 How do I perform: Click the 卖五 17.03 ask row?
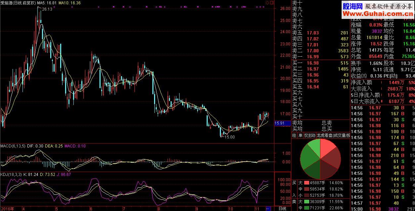[x=320, y=33]
